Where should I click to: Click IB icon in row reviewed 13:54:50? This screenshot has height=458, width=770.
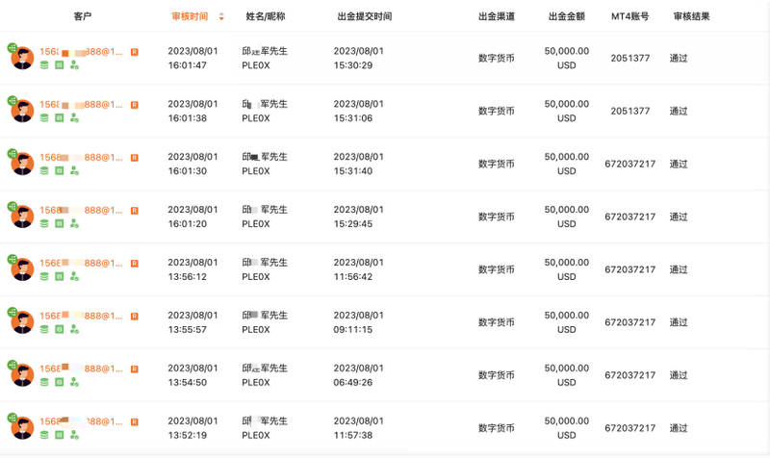pos(59,382)
